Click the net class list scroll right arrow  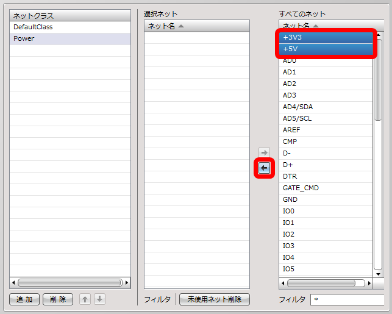127,283
